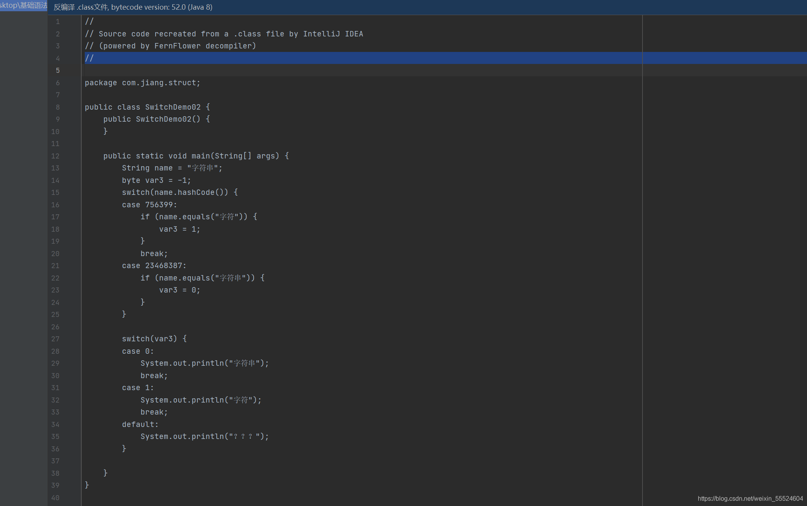Click line number 40 in the gutter

coord(55,497)
